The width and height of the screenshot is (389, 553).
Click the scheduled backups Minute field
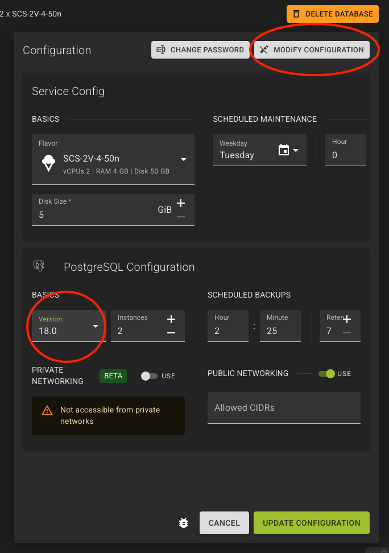tap(280, 326)
